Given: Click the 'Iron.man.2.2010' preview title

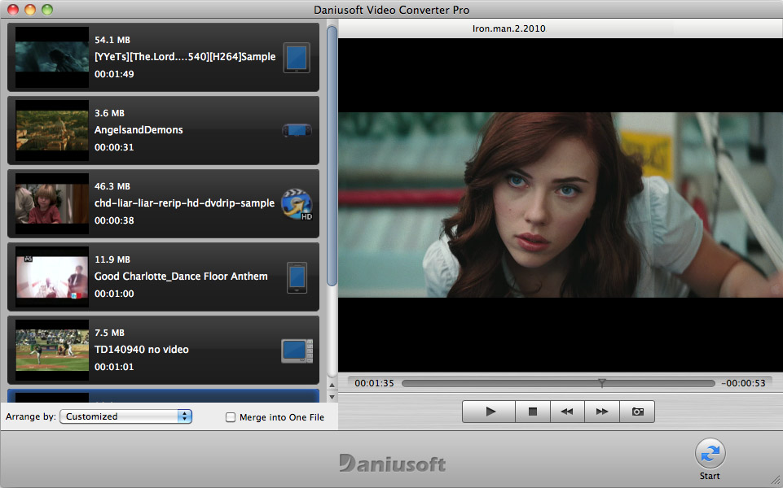Looking at the screenshot, I should 509,28.
